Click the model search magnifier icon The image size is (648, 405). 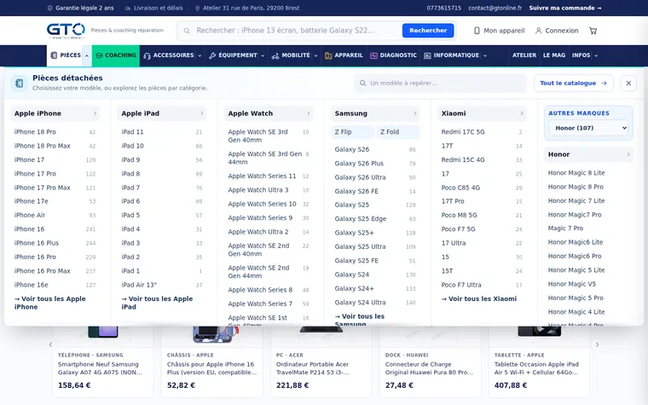coord(362,83)
